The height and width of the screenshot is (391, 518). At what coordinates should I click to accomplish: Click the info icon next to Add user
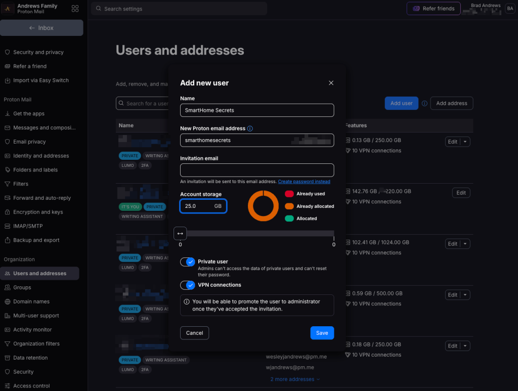click(x=424, y=103)
